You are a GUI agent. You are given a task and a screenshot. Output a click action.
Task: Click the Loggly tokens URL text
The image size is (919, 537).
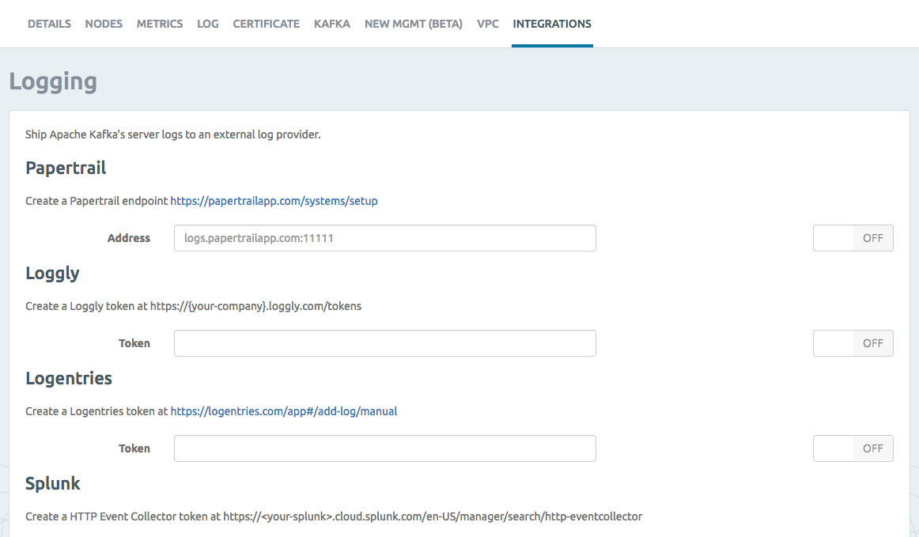click(x=255, y=306)
